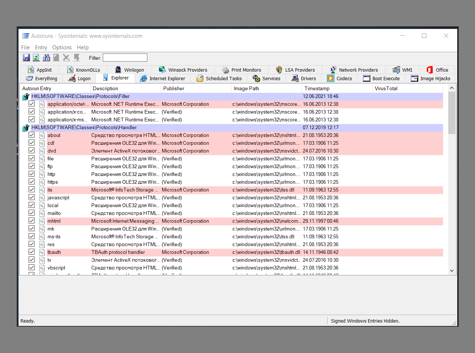The height and width of the screenshot is (353, 475).
Task: Click the Save toolbar icon
Action: 26,57
